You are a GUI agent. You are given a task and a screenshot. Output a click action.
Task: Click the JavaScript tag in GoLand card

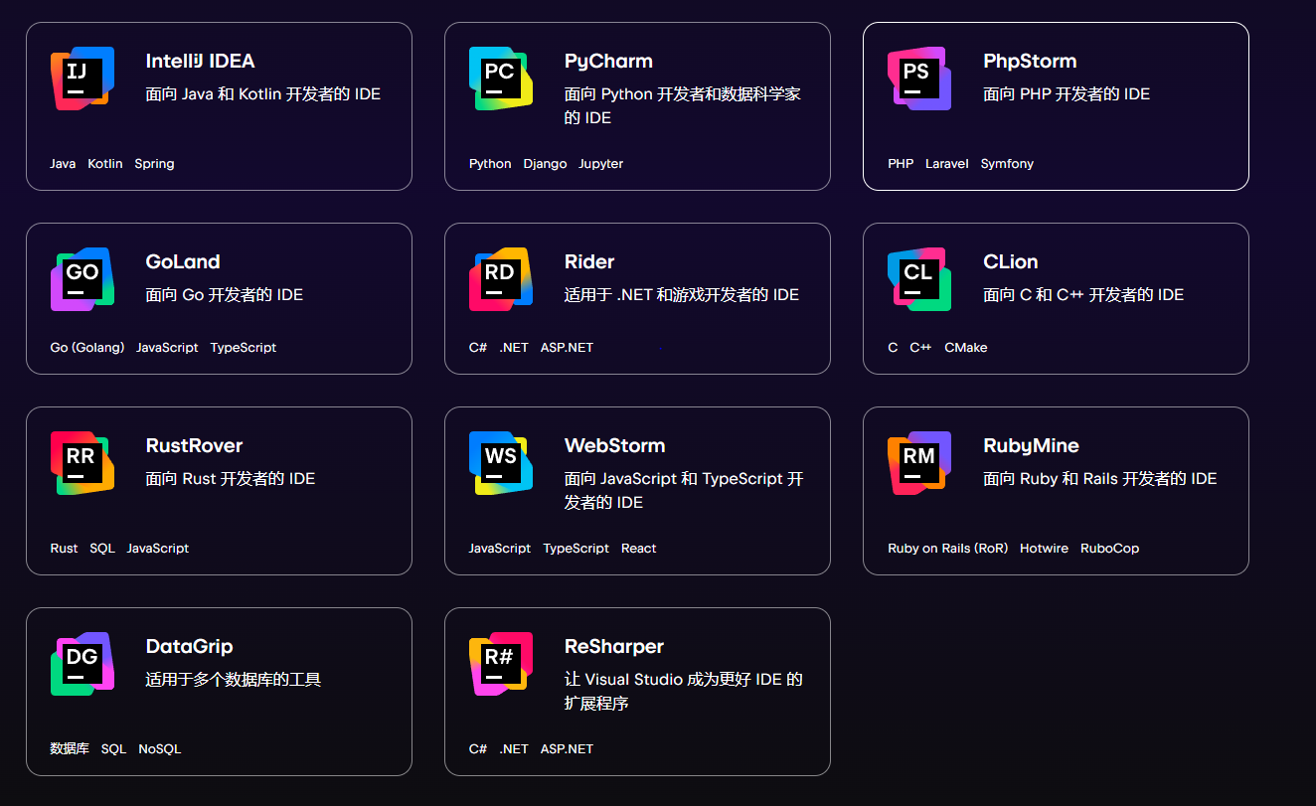(x=167, y=348)
